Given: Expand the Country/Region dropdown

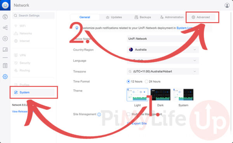Looking at the screenshot, I should point(163,50).
